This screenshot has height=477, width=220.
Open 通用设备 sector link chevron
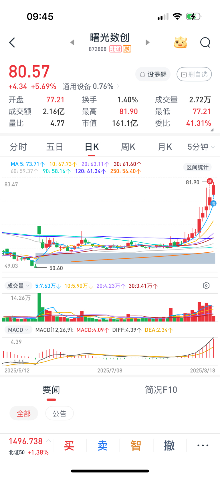118,86
